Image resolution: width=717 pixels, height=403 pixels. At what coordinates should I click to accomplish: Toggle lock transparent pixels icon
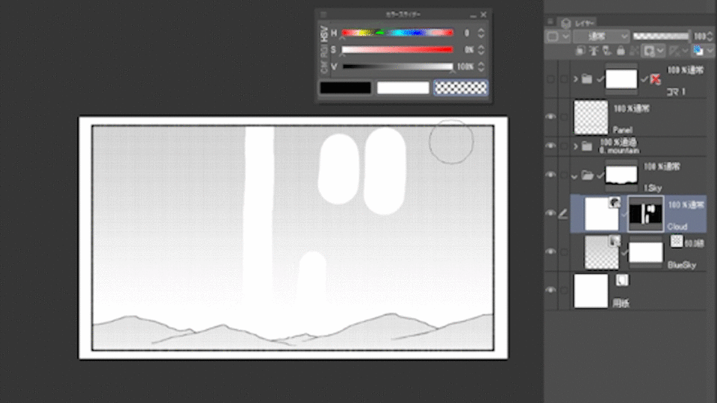click(634, 51)
